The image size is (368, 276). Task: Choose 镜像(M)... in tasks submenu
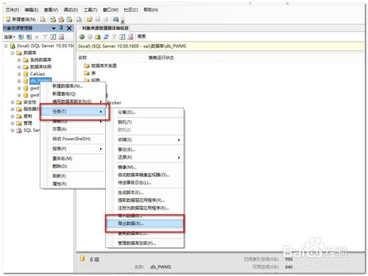coord(145,167)
